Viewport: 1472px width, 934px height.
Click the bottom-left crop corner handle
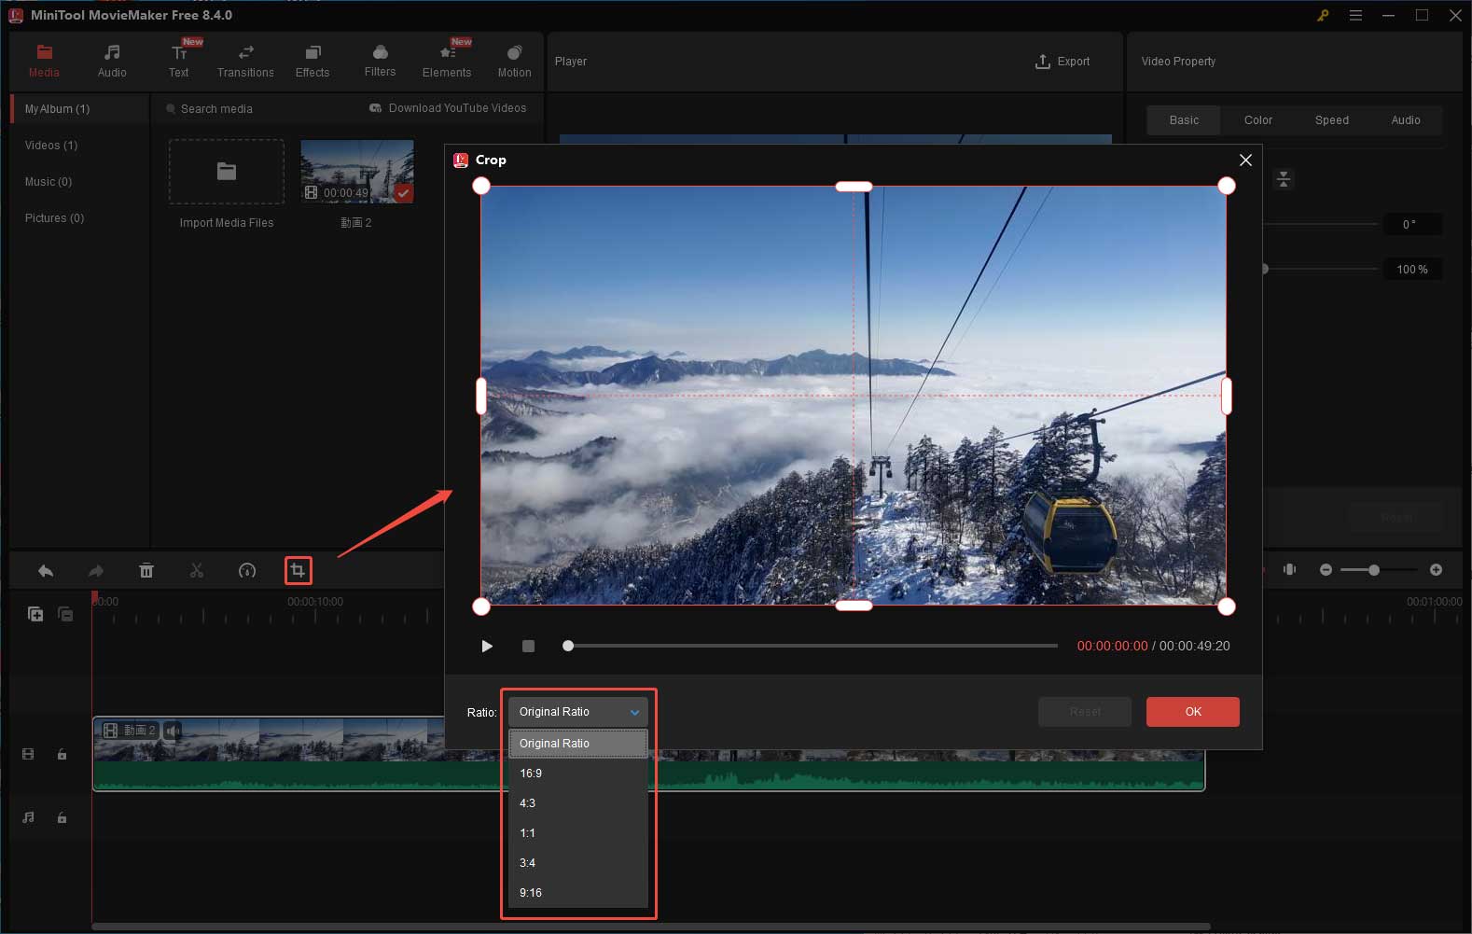click(481, 606)
